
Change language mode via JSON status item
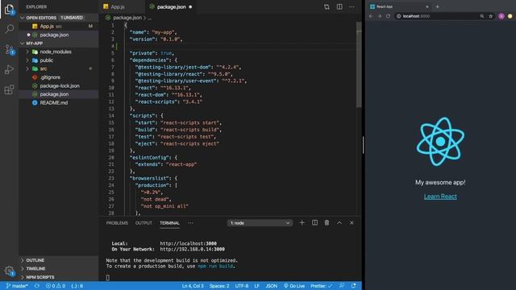pyautogui.click(x=271, y=286)
